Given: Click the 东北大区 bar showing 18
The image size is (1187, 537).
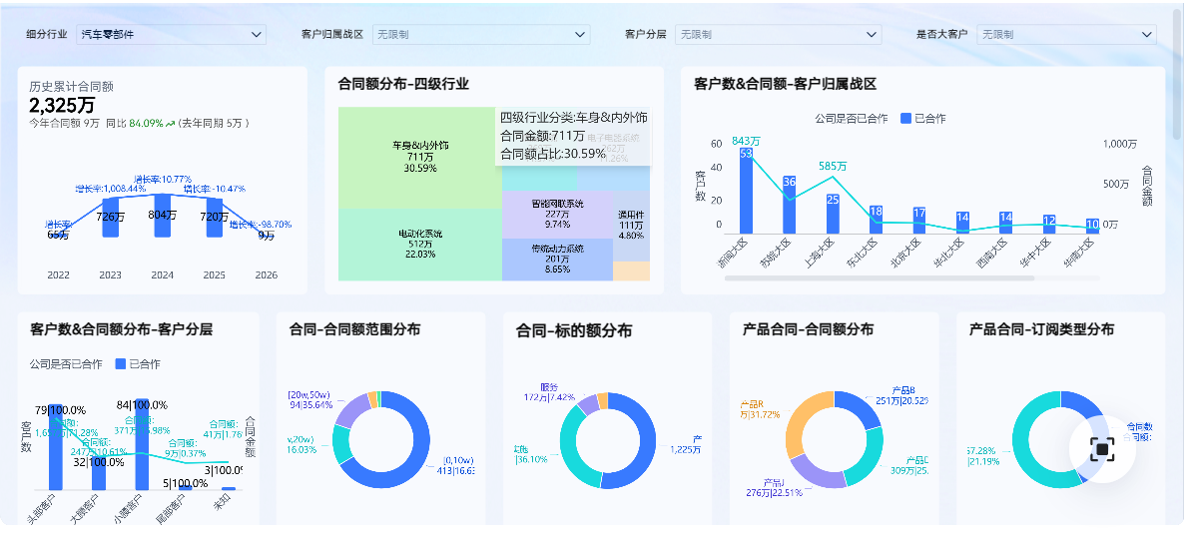Looking at the screenshot, I should [876, 219].
